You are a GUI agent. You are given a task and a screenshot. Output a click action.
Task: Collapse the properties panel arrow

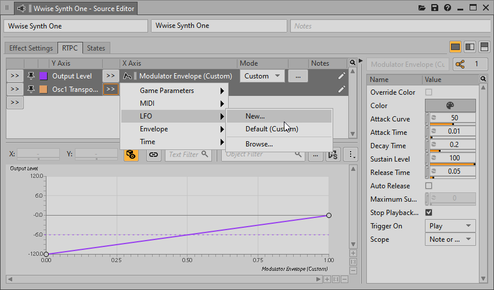pos(360,60)
